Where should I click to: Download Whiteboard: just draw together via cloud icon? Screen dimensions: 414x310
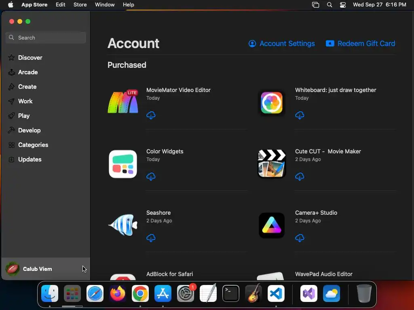(x=300, y=115)
